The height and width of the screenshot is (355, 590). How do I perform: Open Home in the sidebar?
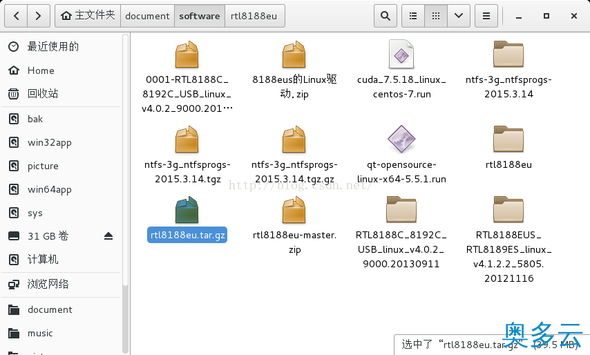coord(61,70)
